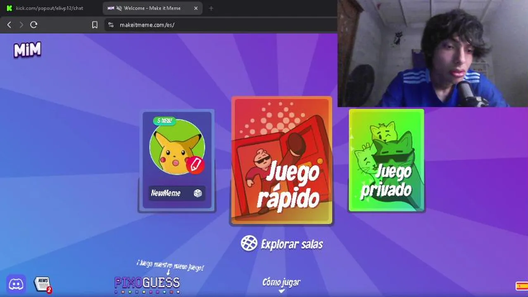Viewport: 528px width, 297px height.
Task: Click the MiM logo
Action: click(x=28, y=50)
